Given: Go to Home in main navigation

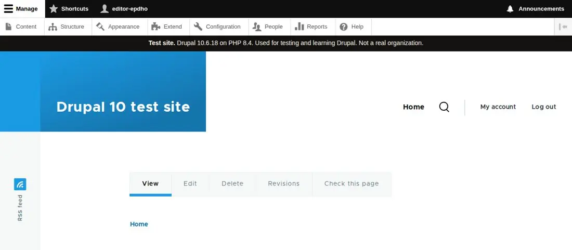Looking at the screenshot, I should click(x=413, y=107).
